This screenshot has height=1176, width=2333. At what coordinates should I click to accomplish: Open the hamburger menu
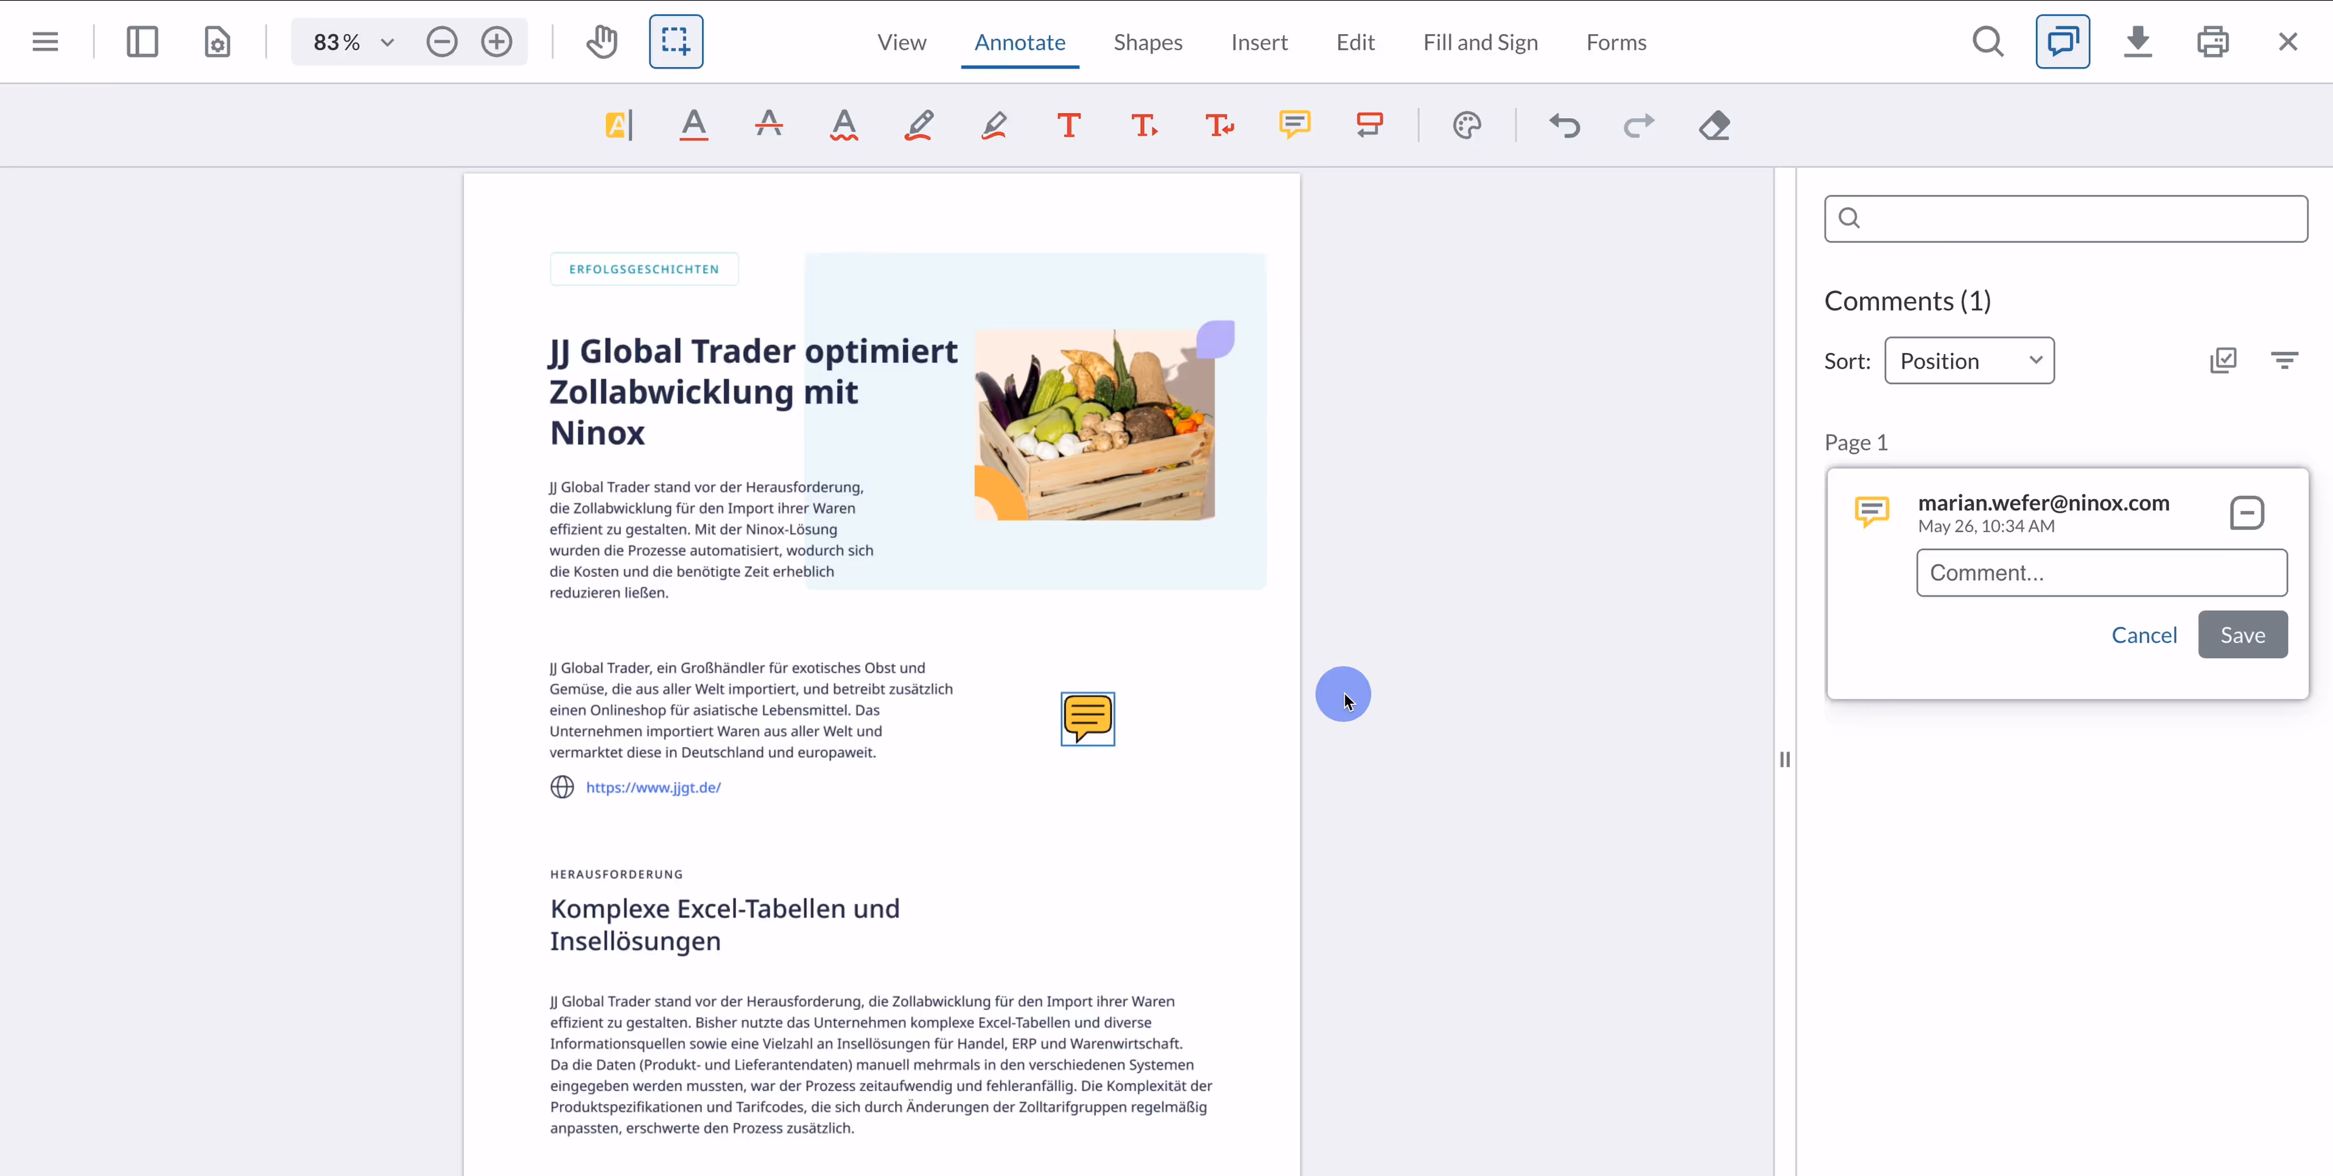[44, 41]
